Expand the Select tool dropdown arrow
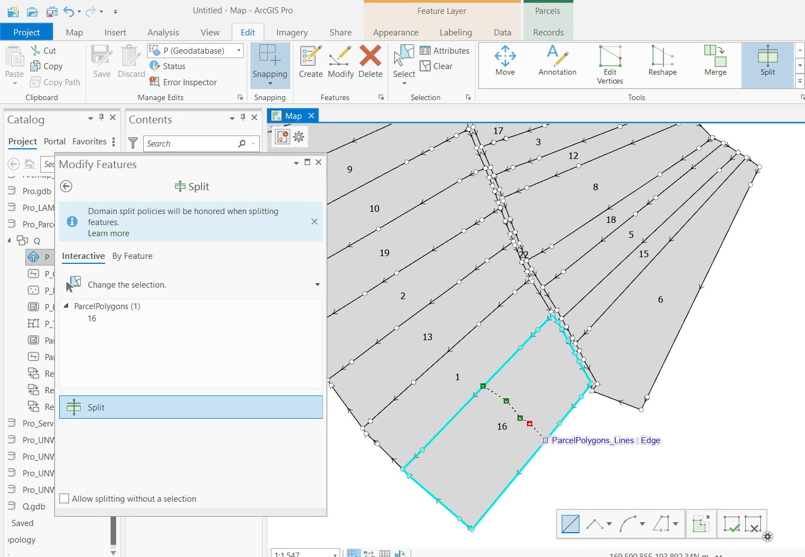Viewport: 805px width, 557px height. point(404,84)
